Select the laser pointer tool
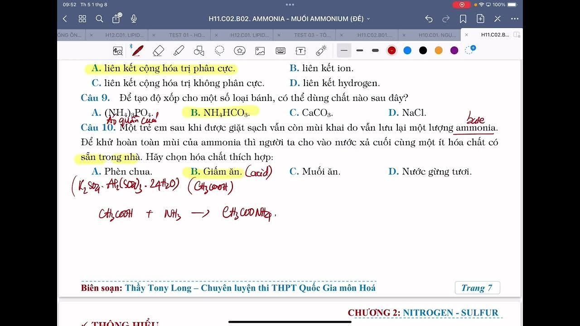580x326 pixels. [321, 51]
